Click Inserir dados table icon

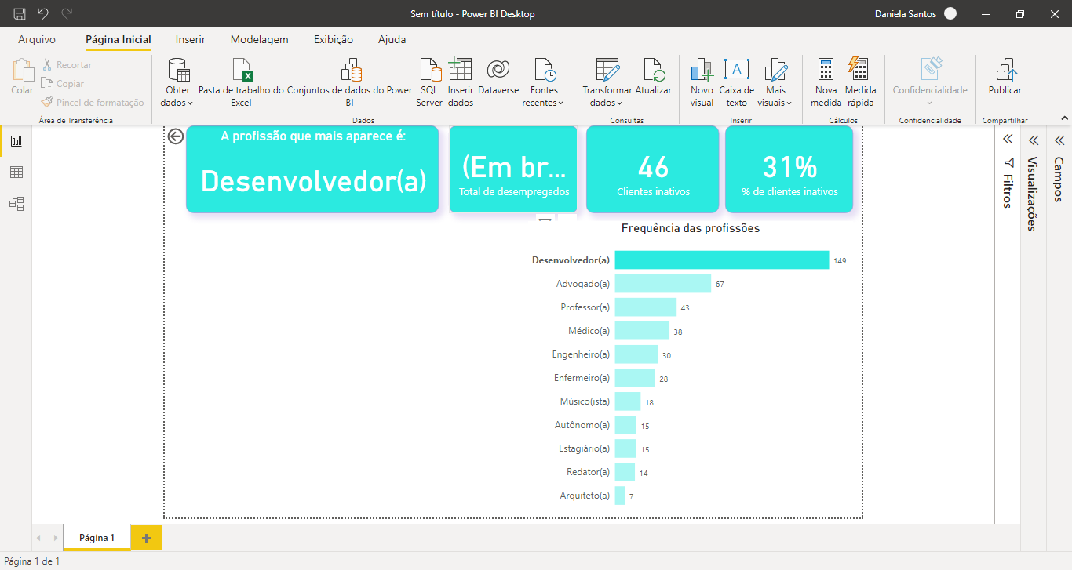[x=461, y=82]
